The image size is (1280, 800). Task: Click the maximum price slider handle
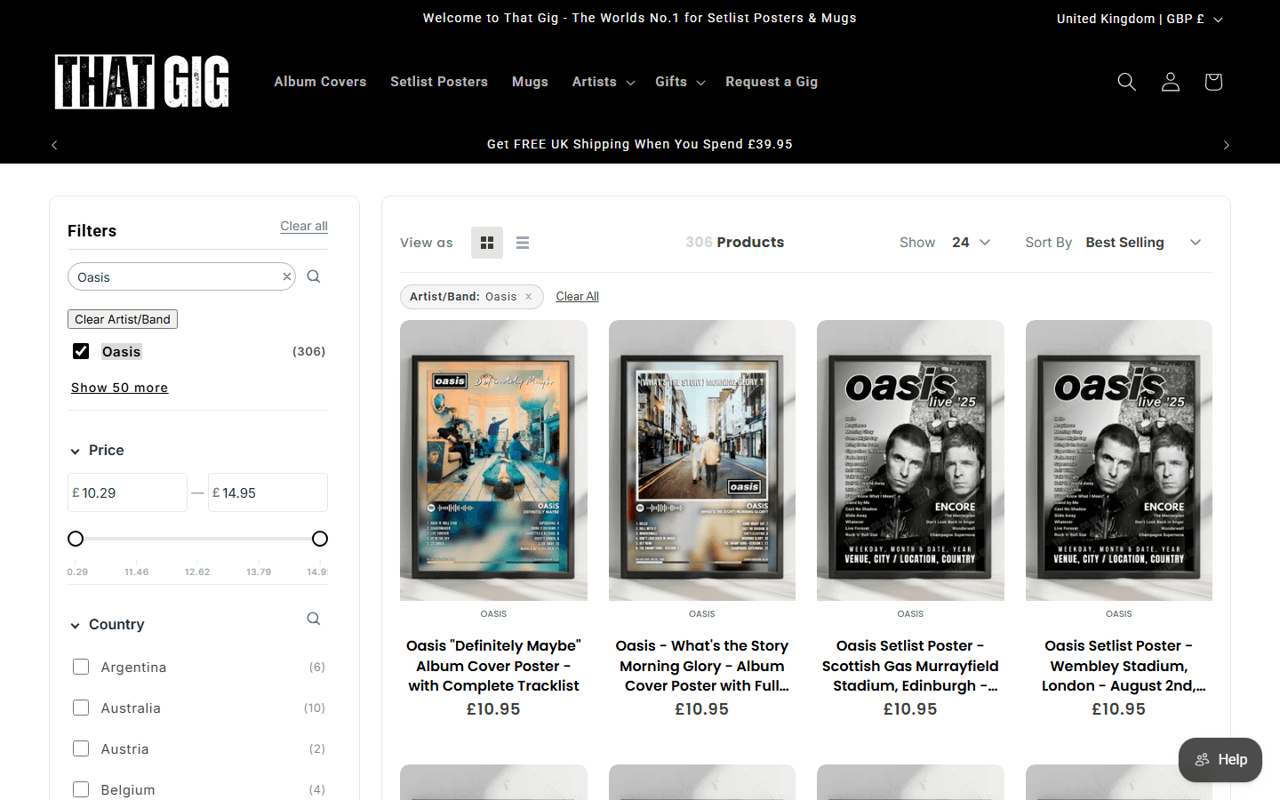(320, 539)
